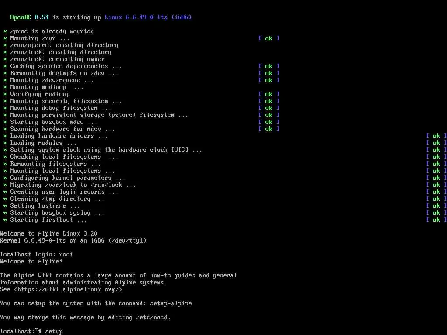Click 'Configuring kernel parameters' line
The image size is (447, 335).
[68, 178]
